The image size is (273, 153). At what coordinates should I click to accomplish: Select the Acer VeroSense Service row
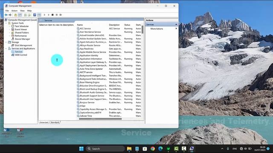click(109, 32)
